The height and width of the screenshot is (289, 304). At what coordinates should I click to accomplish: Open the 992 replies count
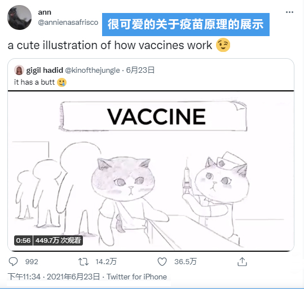click(32, 262)
